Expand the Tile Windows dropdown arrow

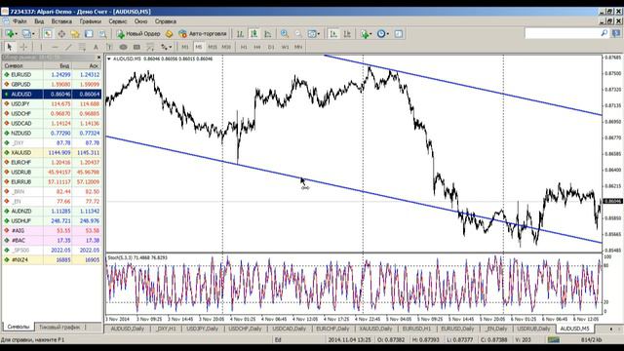319,34
